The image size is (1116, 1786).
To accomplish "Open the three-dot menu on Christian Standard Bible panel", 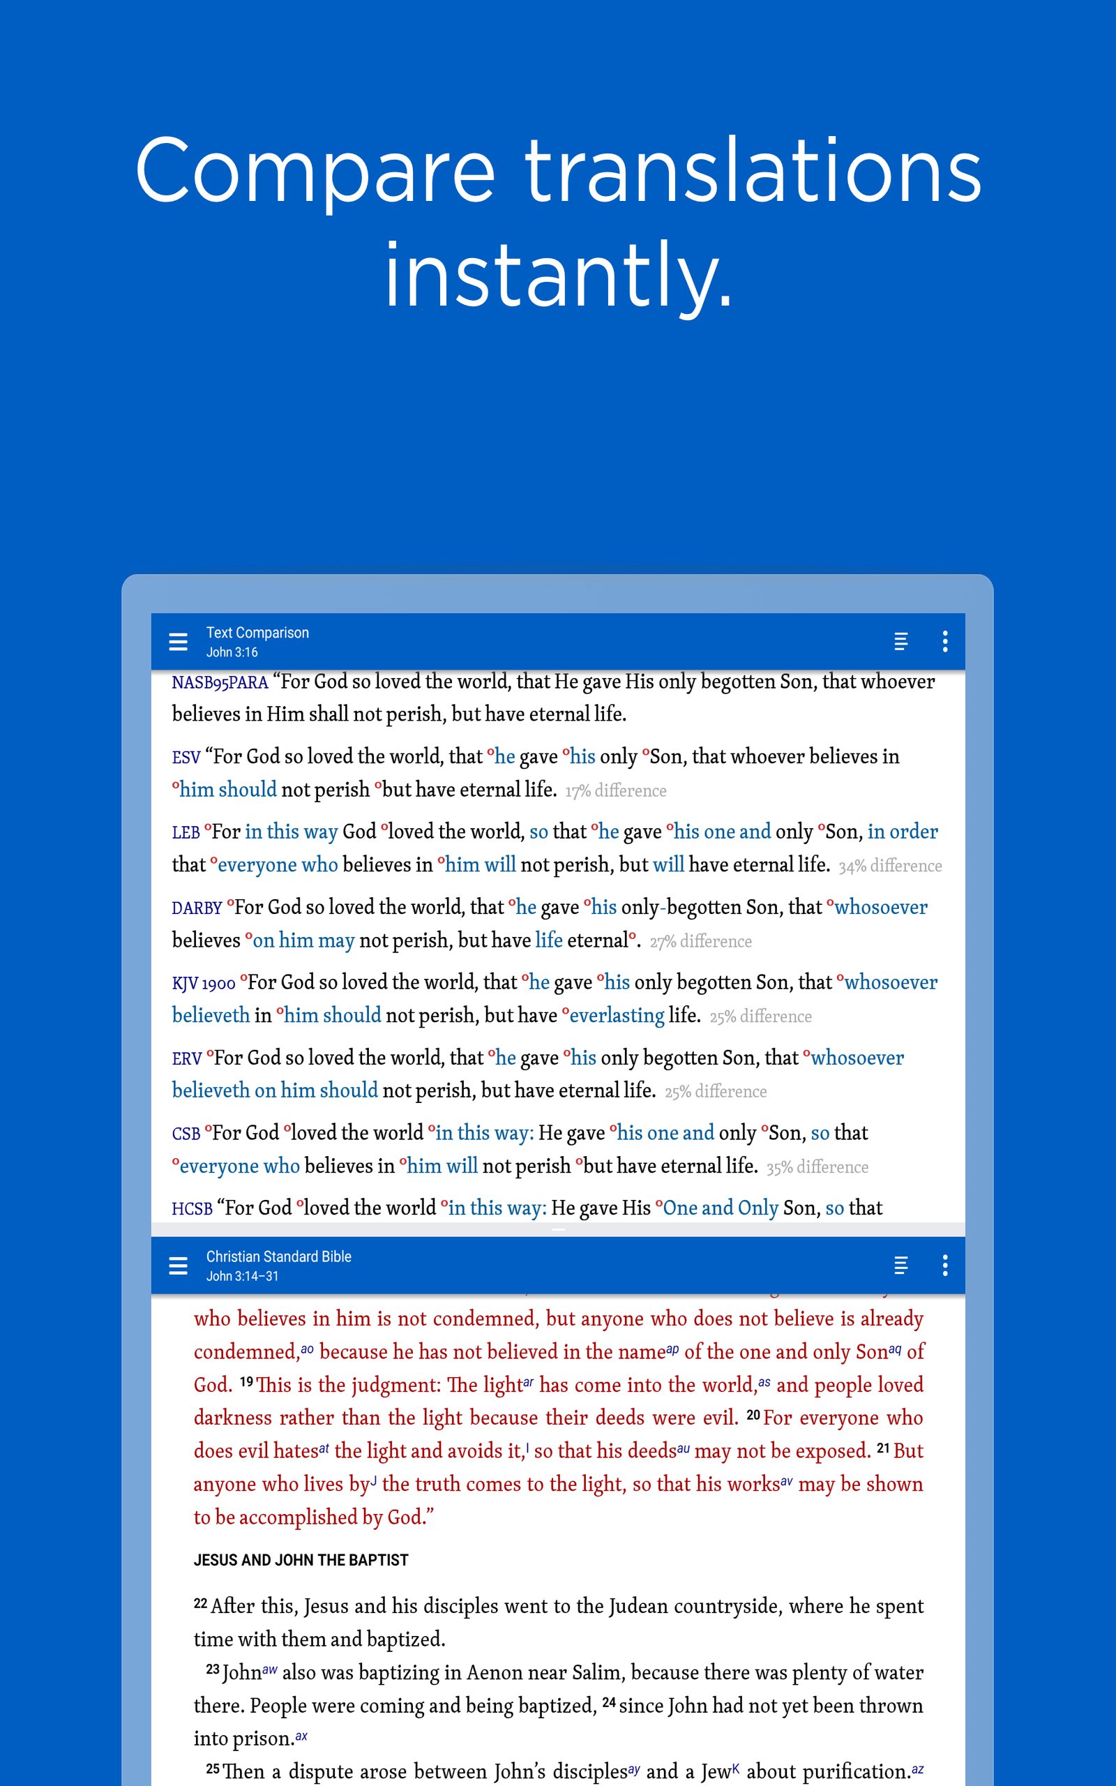I will tap(944, 1265).
